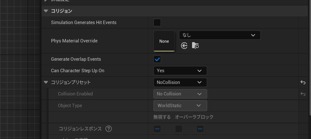This screenshot has width=311, height=139.
Task: Toggle the オーバーラップ collision response checkbox
Action: tap(179, 129)
